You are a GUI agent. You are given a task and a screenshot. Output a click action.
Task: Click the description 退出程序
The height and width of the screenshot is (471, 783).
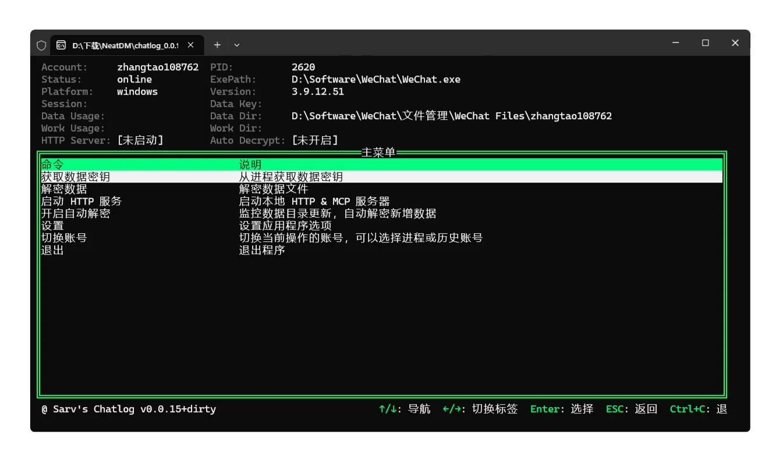point(262,250)
